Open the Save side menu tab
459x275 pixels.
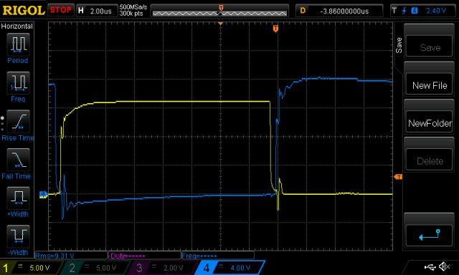tap(399, 45)
